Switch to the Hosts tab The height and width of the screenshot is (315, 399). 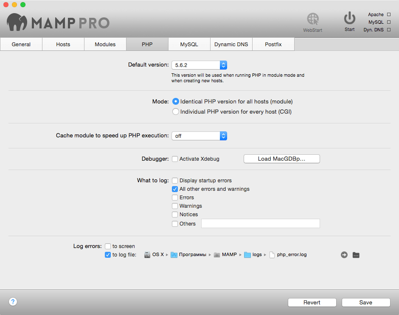point(63,44)
